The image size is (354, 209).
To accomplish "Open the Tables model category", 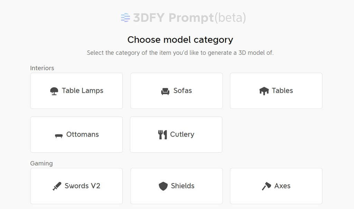I will tap(276, 91).
